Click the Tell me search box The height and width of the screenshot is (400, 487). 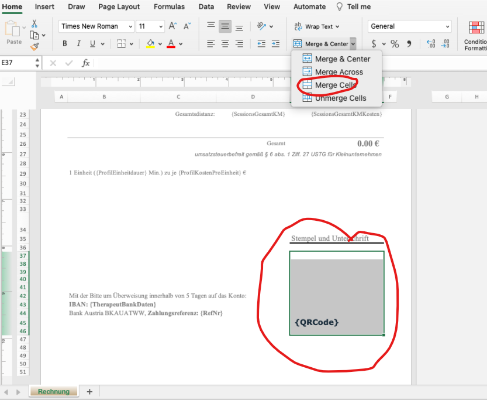354,6
